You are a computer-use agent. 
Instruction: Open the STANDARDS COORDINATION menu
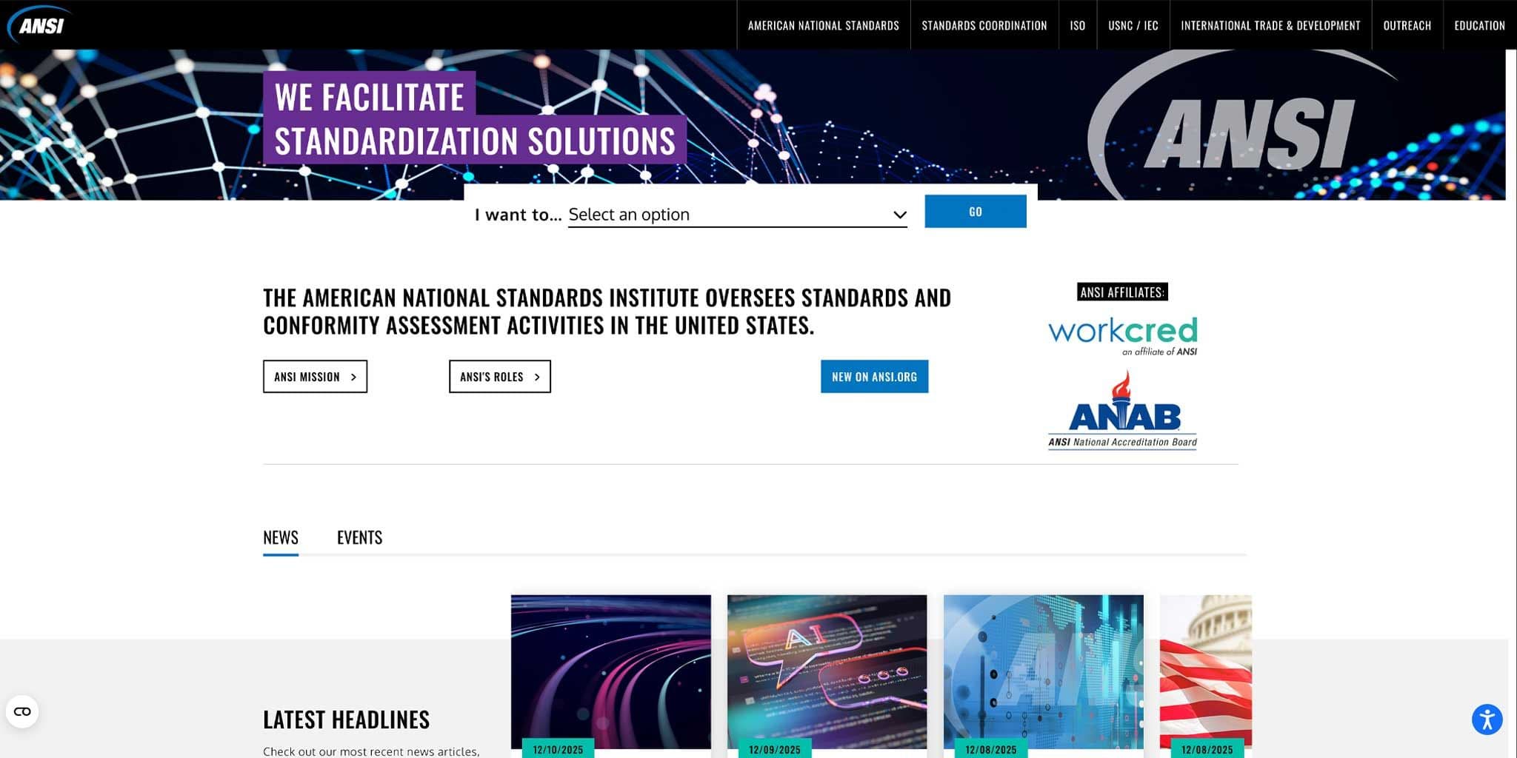[984, 24]
